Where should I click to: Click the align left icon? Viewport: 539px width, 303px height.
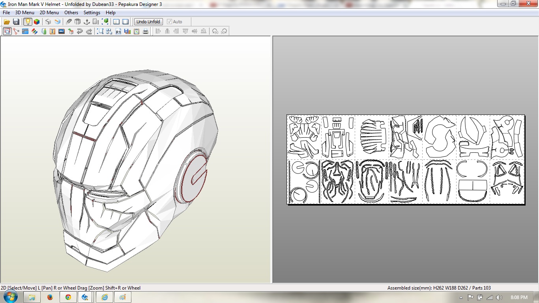click(158, 31)
